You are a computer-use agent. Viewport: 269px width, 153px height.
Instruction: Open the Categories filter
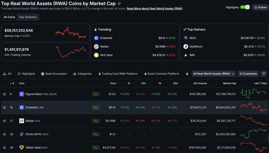[82, 74]
